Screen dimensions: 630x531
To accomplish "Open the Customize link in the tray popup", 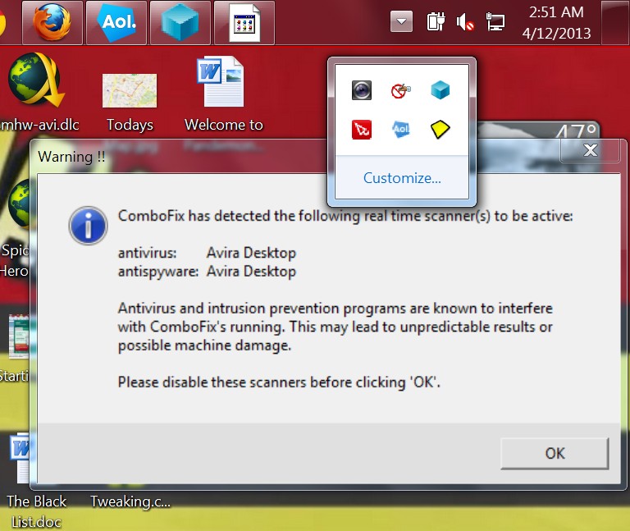I will 402,177.
